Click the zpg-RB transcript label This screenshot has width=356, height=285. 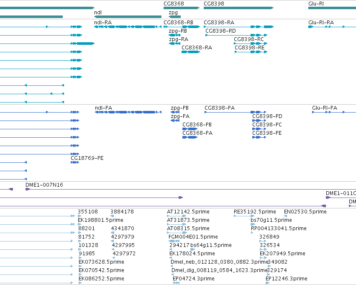coord(178,31)
